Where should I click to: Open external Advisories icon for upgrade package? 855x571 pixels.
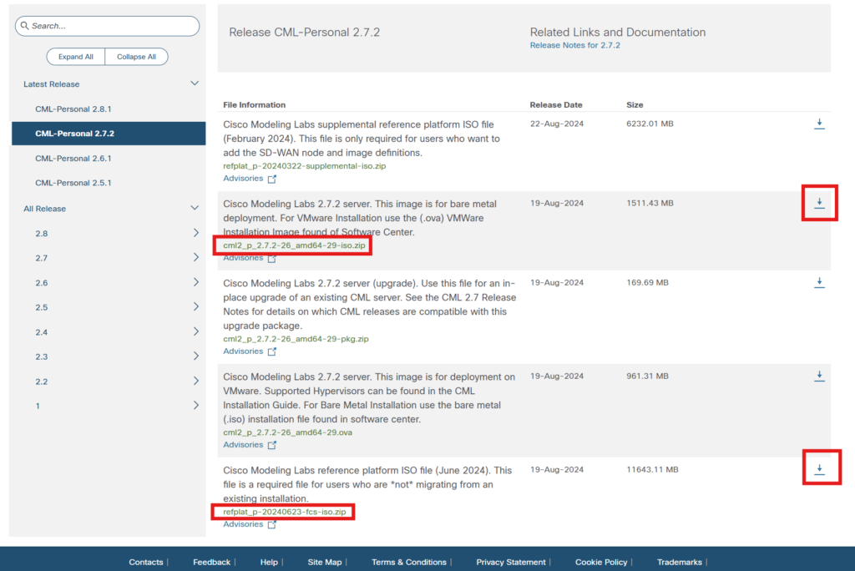pyautogui.click(x=271, y=351)
